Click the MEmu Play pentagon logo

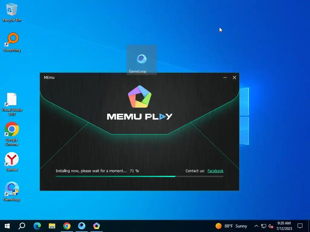click(140, 96)
